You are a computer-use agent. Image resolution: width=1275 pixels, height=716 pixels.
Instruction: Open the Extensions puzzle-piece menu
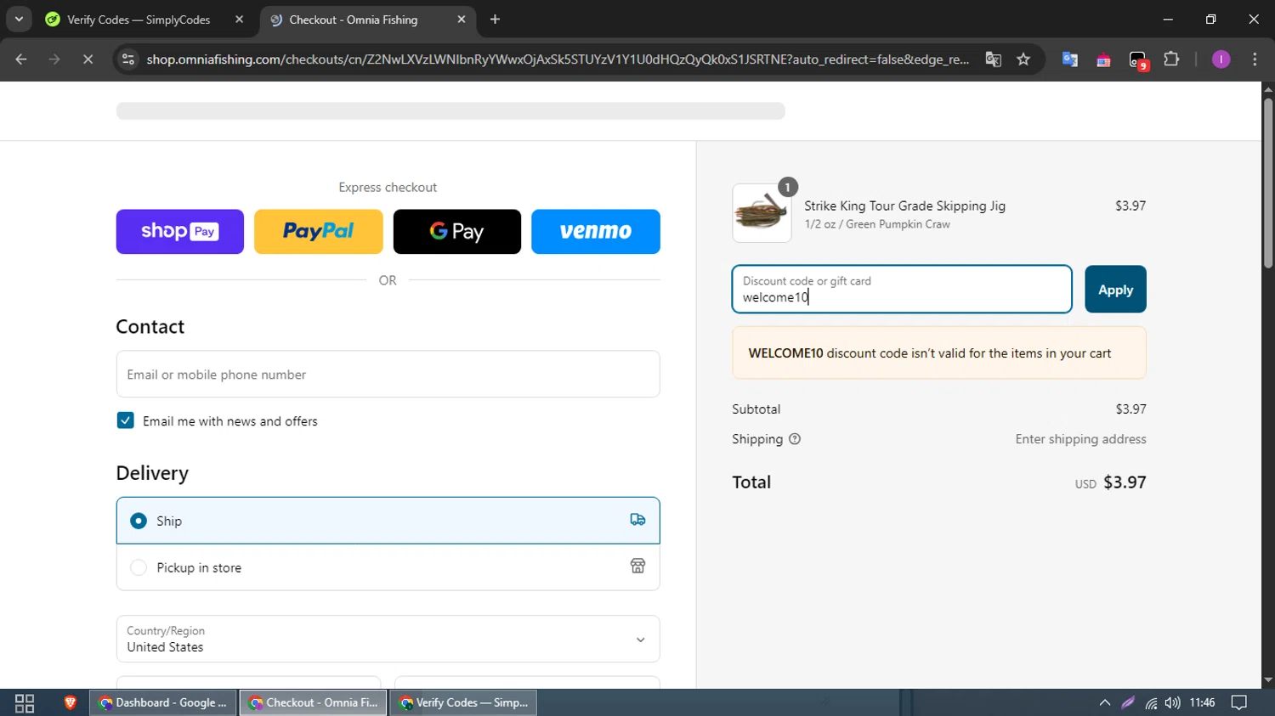pyautogui.click(x=1171, y=59)
